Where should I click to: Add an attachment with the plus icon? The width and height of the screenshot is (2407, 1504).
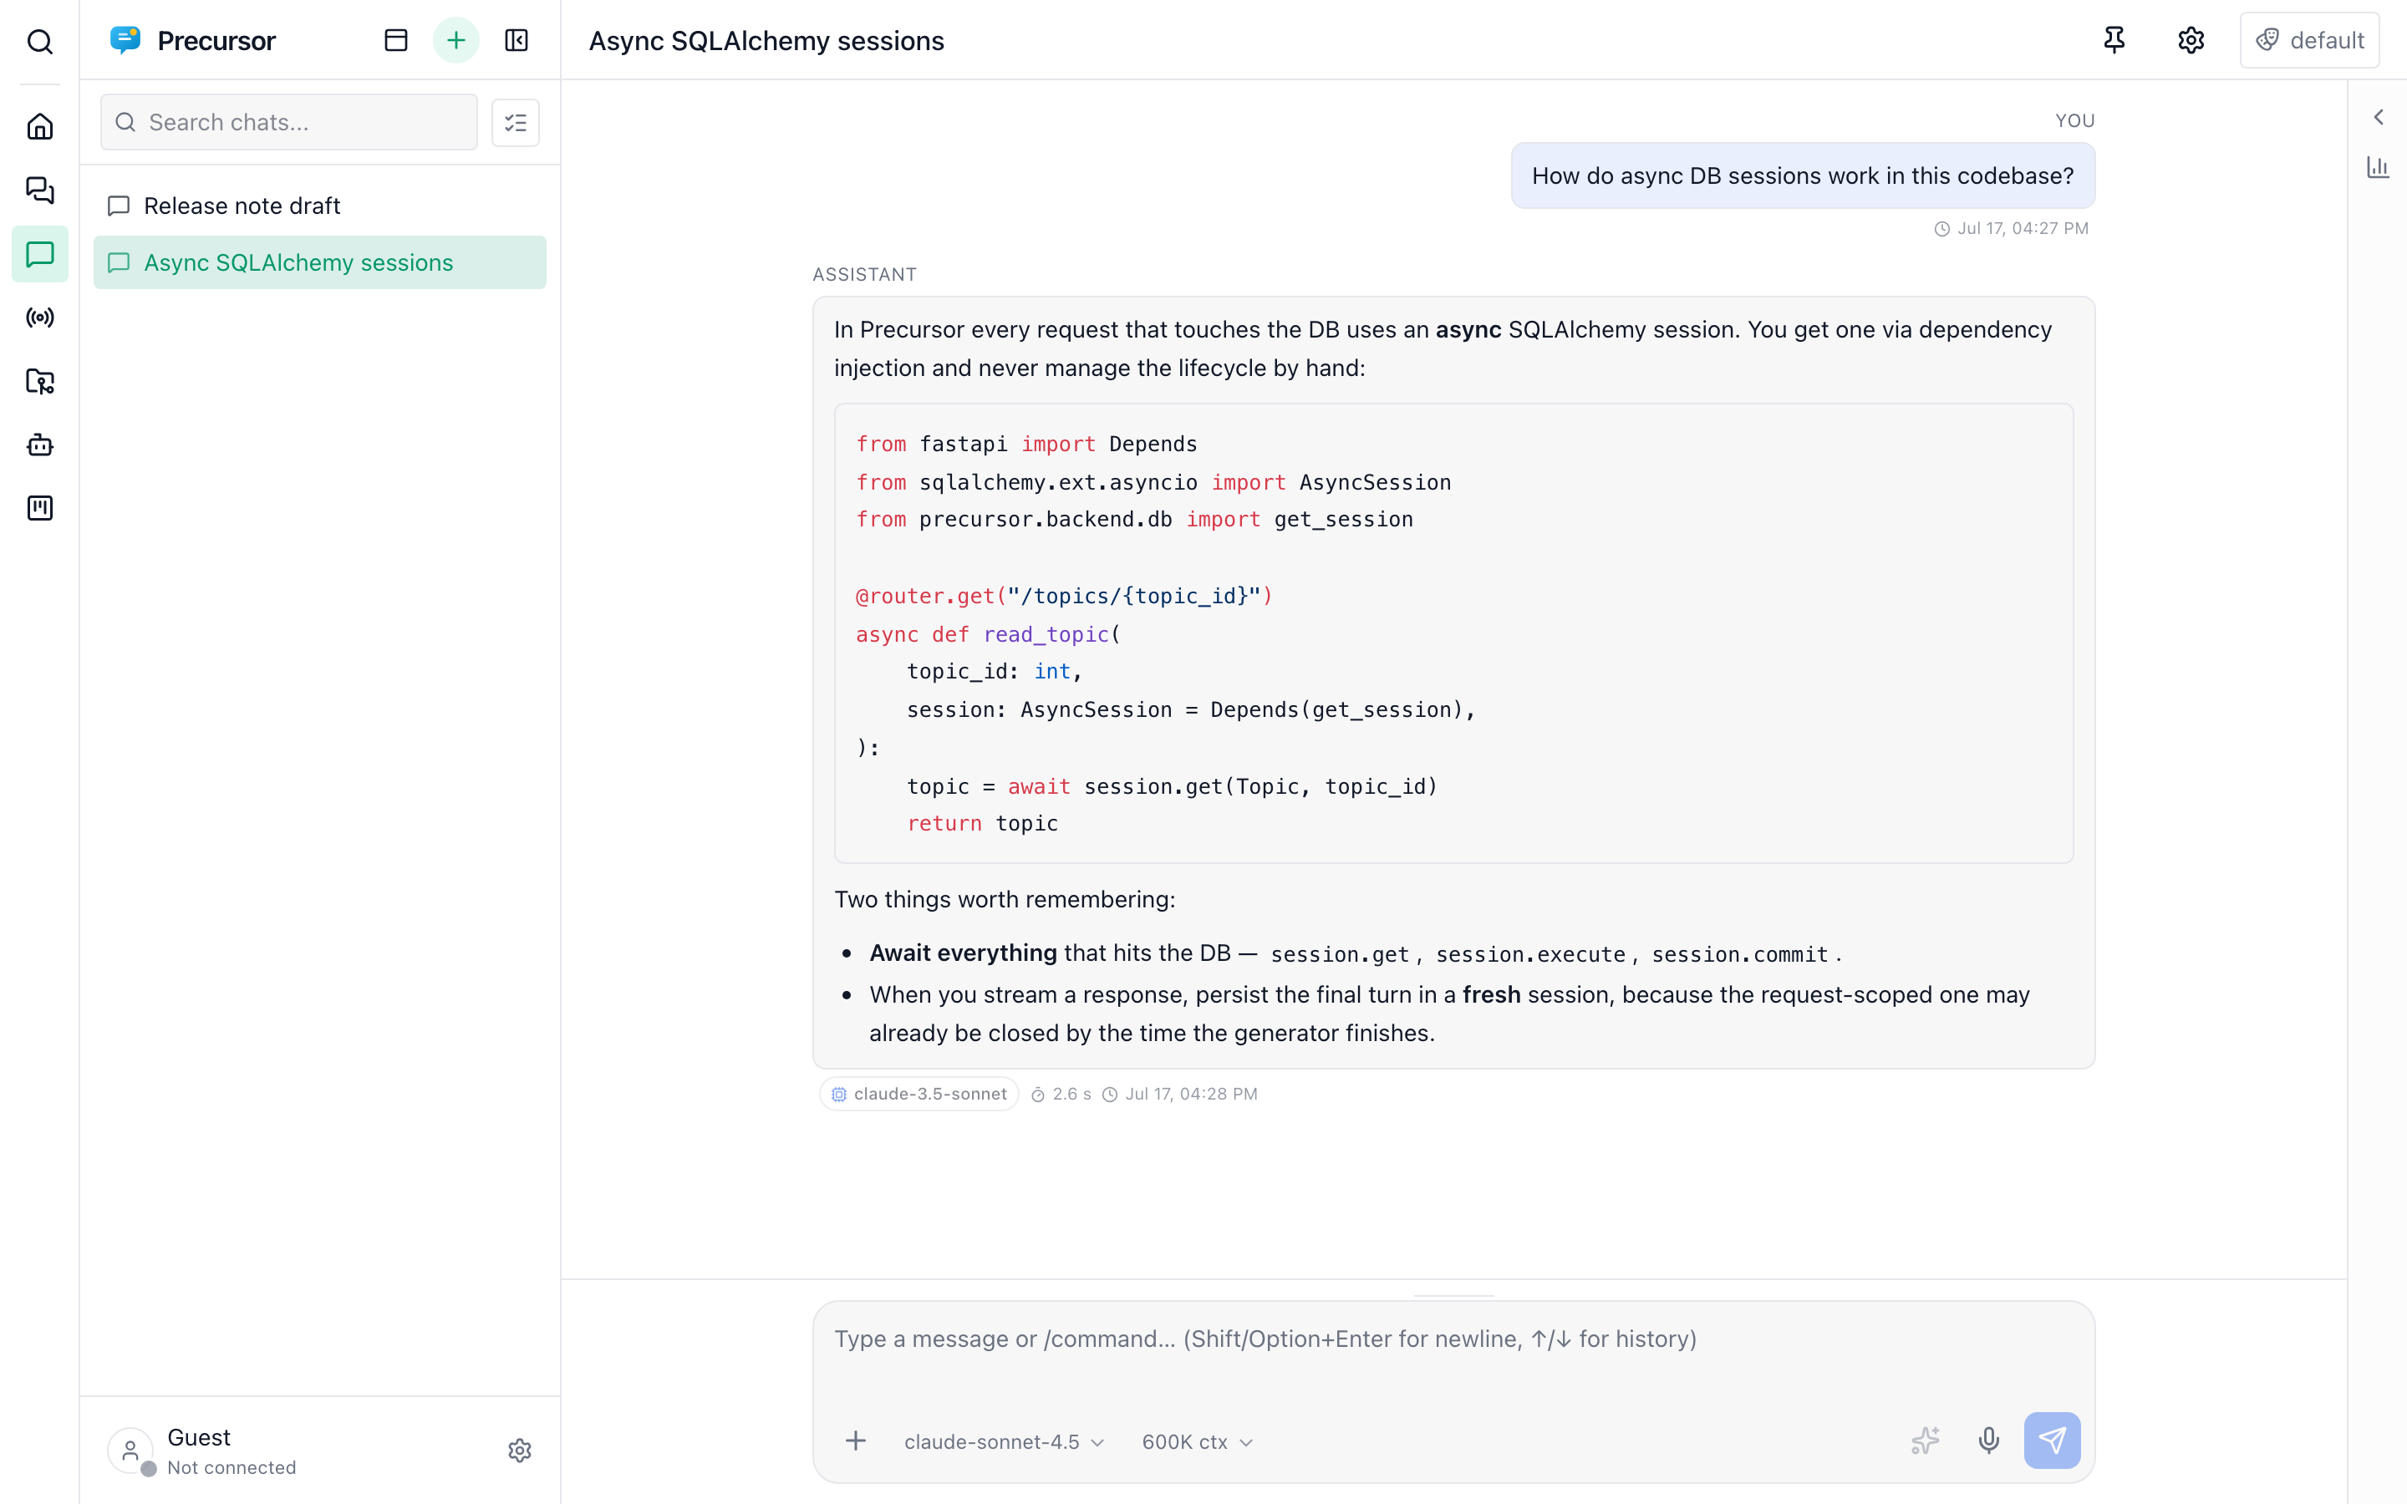tap(855, 1440)
